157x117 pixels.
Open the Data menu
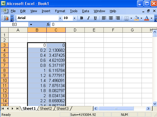click(x=86, y=11)
